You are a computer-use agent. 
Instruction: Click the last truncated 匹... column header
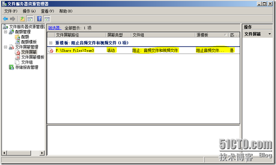coord(234,35)
